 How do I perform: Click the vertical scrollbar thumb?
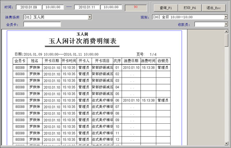click(x=226, y=40)
